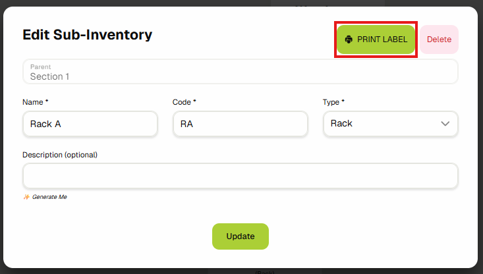Click the Edit Sub-Inventory heading
Viewport: 483px width, 274px height.
[87, 34]
